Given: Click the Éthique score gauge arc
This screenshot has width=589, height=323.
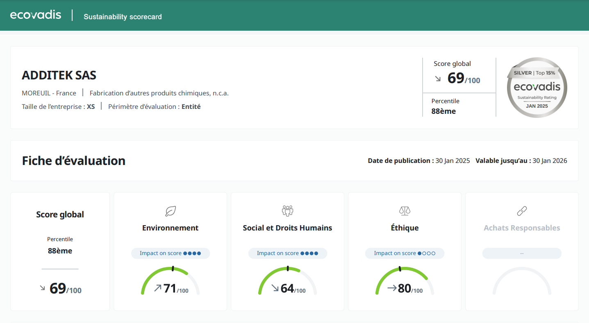Looking at the screenshot, I should pos(405,281).
